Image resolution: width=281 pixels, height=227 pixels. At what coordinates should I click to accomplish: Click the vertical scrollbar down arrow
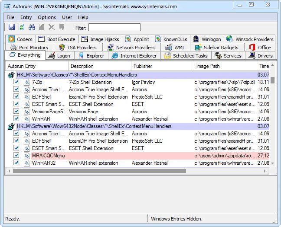coord(273,163)
